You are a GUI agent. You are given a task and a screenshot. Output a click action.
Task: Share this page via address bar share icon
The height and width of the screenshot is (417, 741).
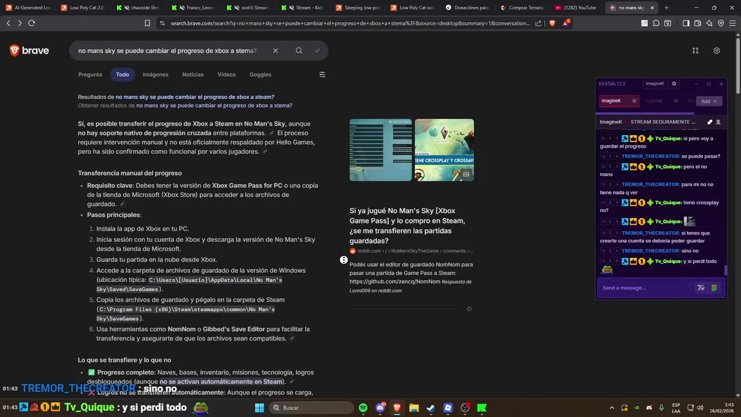pos(538,23)
